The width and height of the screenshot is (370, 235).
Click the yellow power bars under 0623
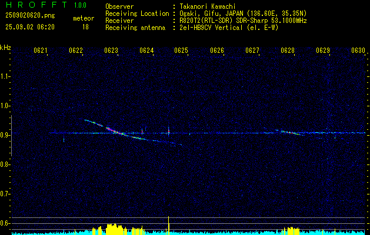116,229
